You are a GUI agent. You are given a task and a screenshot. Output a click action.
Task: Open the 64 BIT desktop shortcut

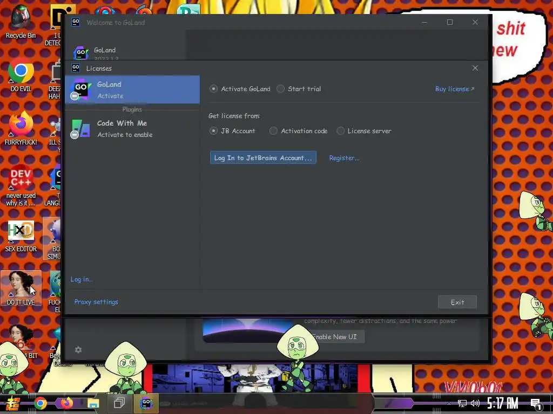tap(21, 341)
